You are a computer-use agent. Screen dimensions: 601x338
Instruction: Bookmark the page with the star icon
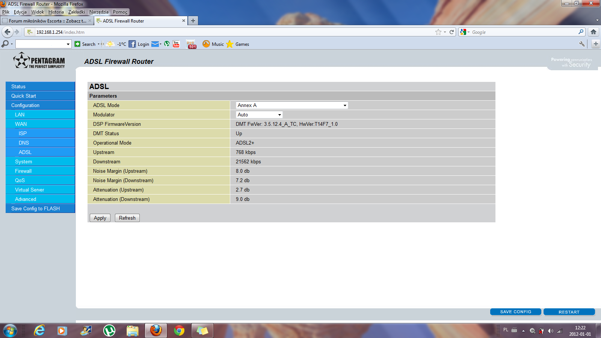(438, 32)
